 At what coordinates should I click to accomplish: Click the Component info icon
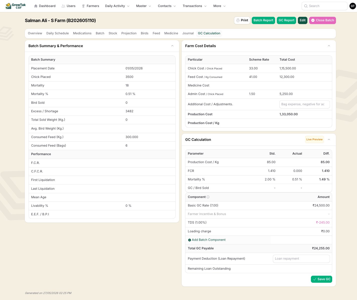tap(208, 197)
